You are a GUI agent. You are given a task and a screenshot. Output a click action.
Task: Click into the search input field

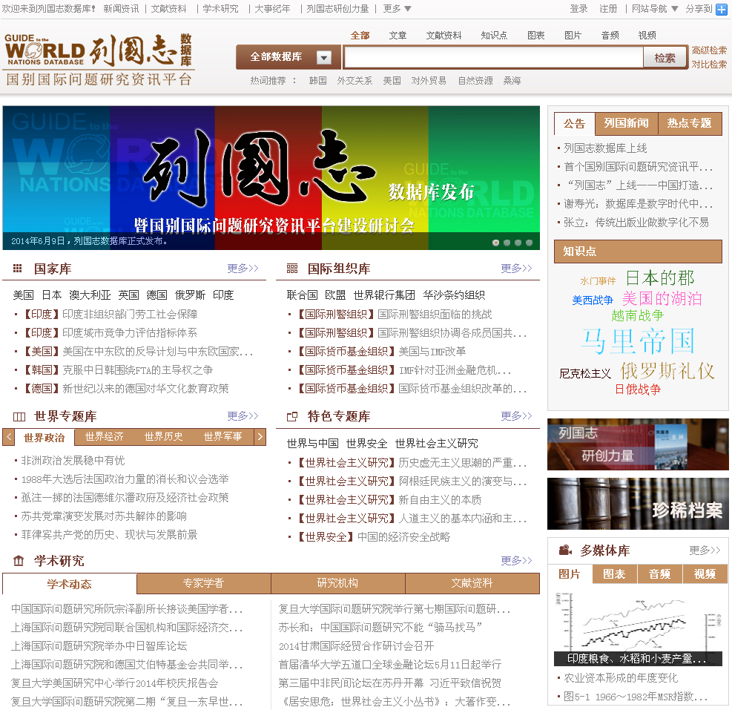pyautogui.click(x=493, y=57)
